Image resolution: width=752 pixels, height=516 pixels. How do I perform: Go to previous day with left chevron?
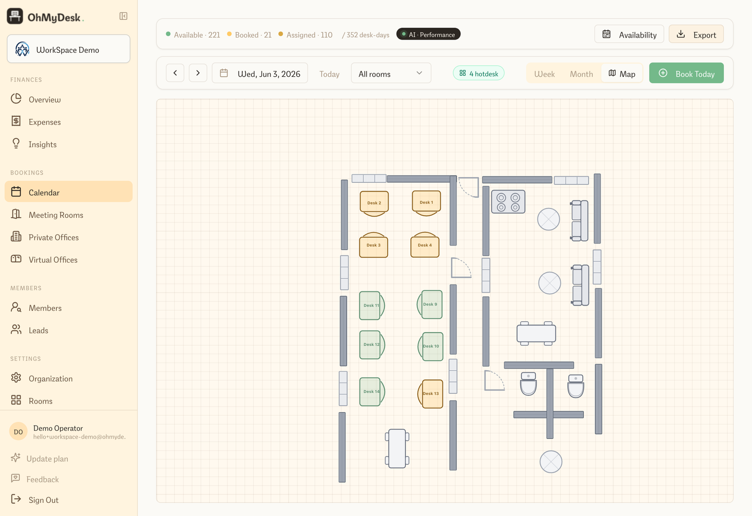pos(175,73)
